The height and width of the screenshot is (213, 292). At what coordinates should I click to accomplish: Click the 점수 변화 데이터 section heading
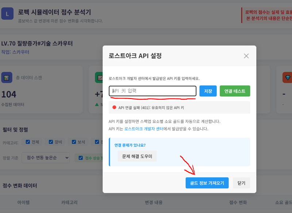tap(20, 186)
